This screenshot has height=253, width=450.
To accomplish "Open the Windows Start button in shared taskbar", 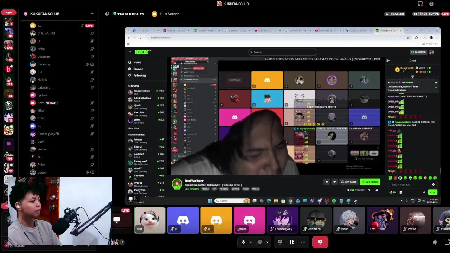I will (x=210, y=201).
